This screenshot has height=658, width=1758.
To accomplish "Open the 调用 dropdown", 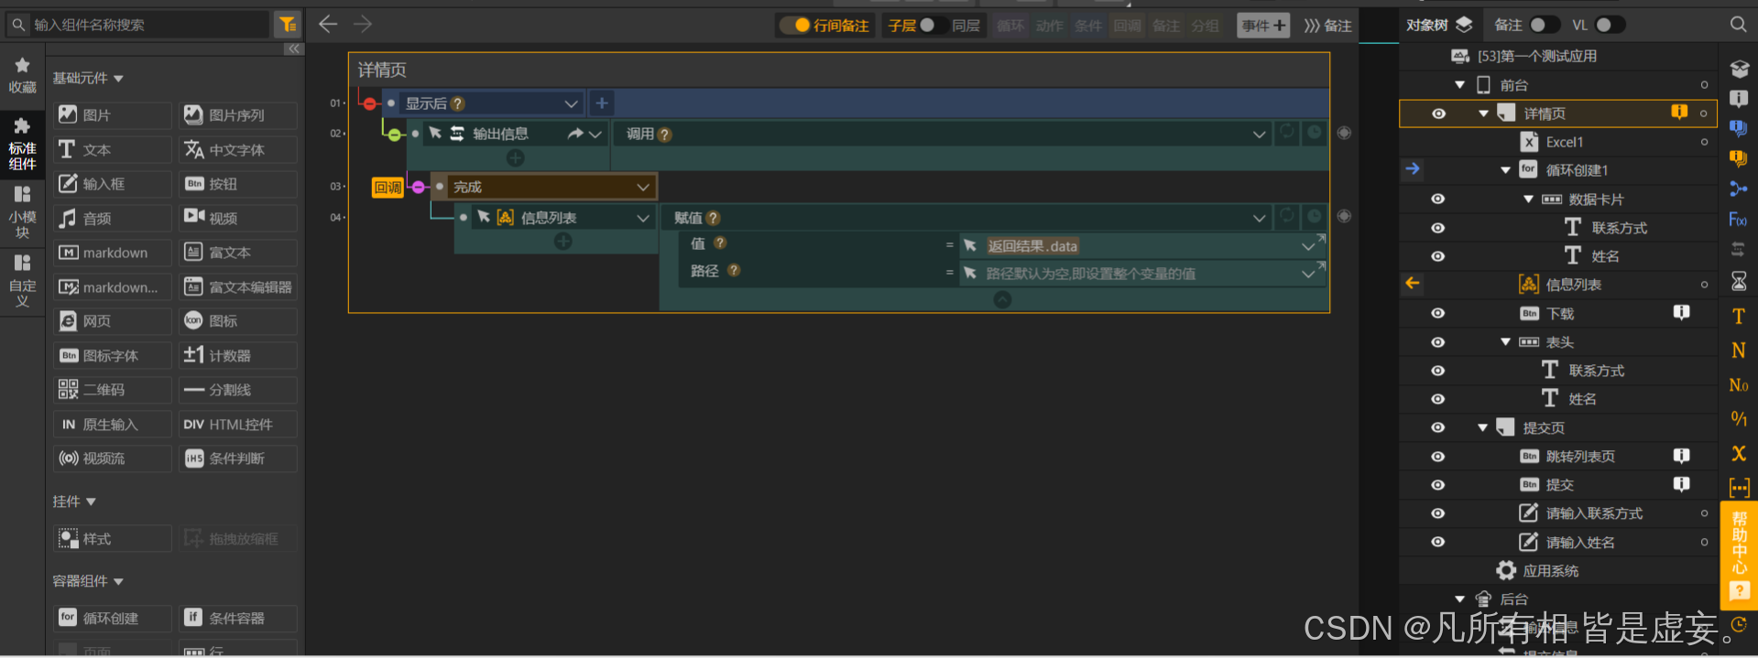I will (x=1260, y=135).
